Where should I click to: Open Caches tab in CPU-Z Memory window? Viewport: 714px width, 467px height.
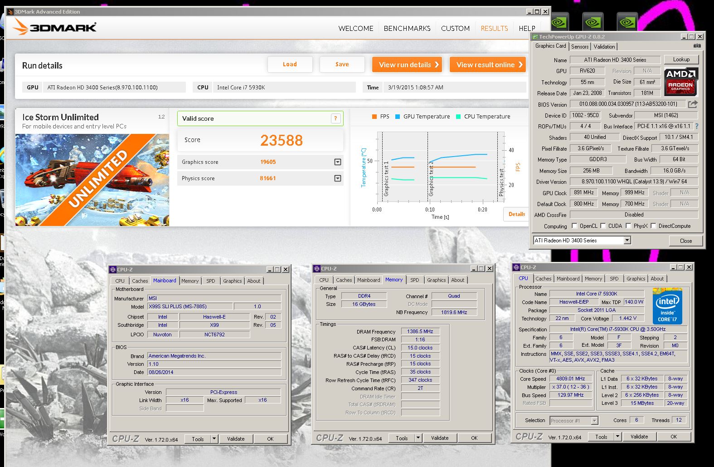coord(344,280)
